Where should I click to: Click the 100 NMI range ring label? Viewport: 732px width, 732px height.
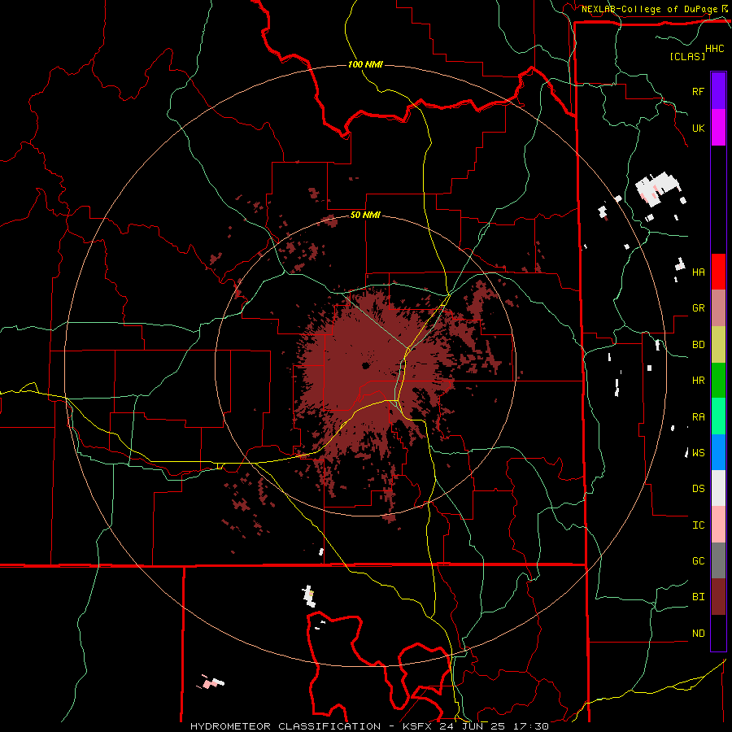365,64
